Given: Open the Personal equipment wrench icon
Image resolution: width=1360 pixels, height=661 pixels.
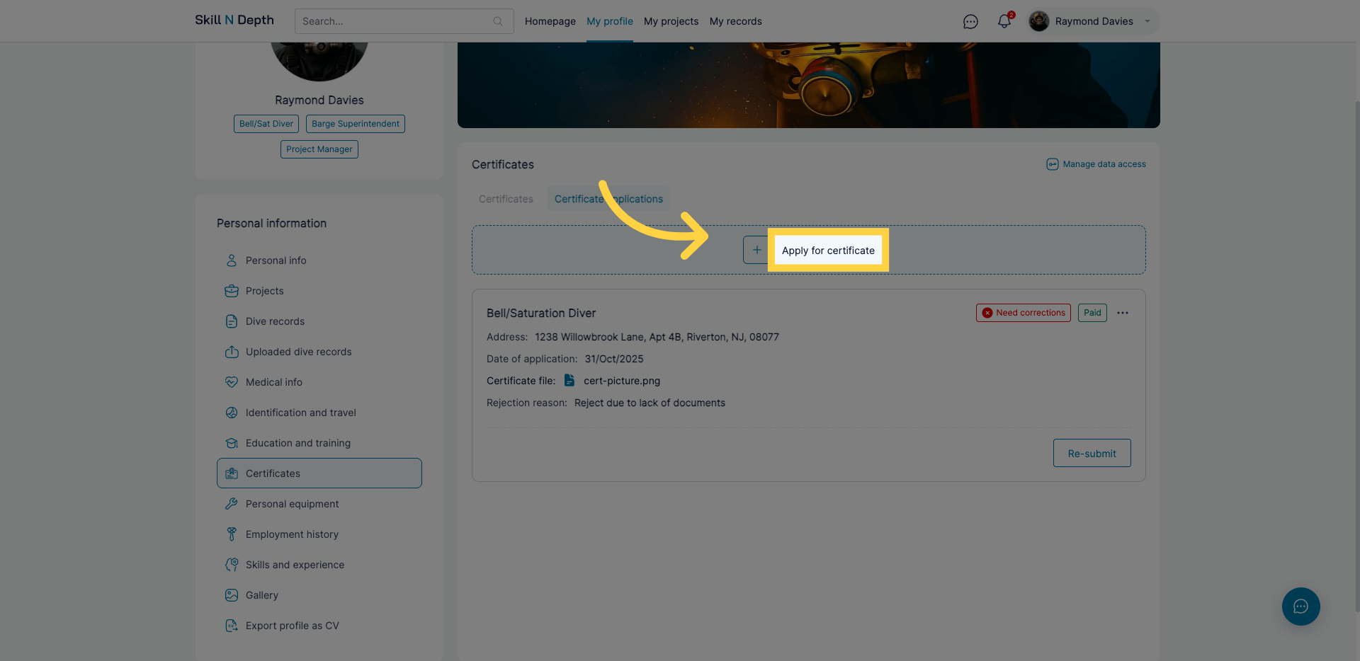Looking at the screenshot, I should click(x=232, y=503).
